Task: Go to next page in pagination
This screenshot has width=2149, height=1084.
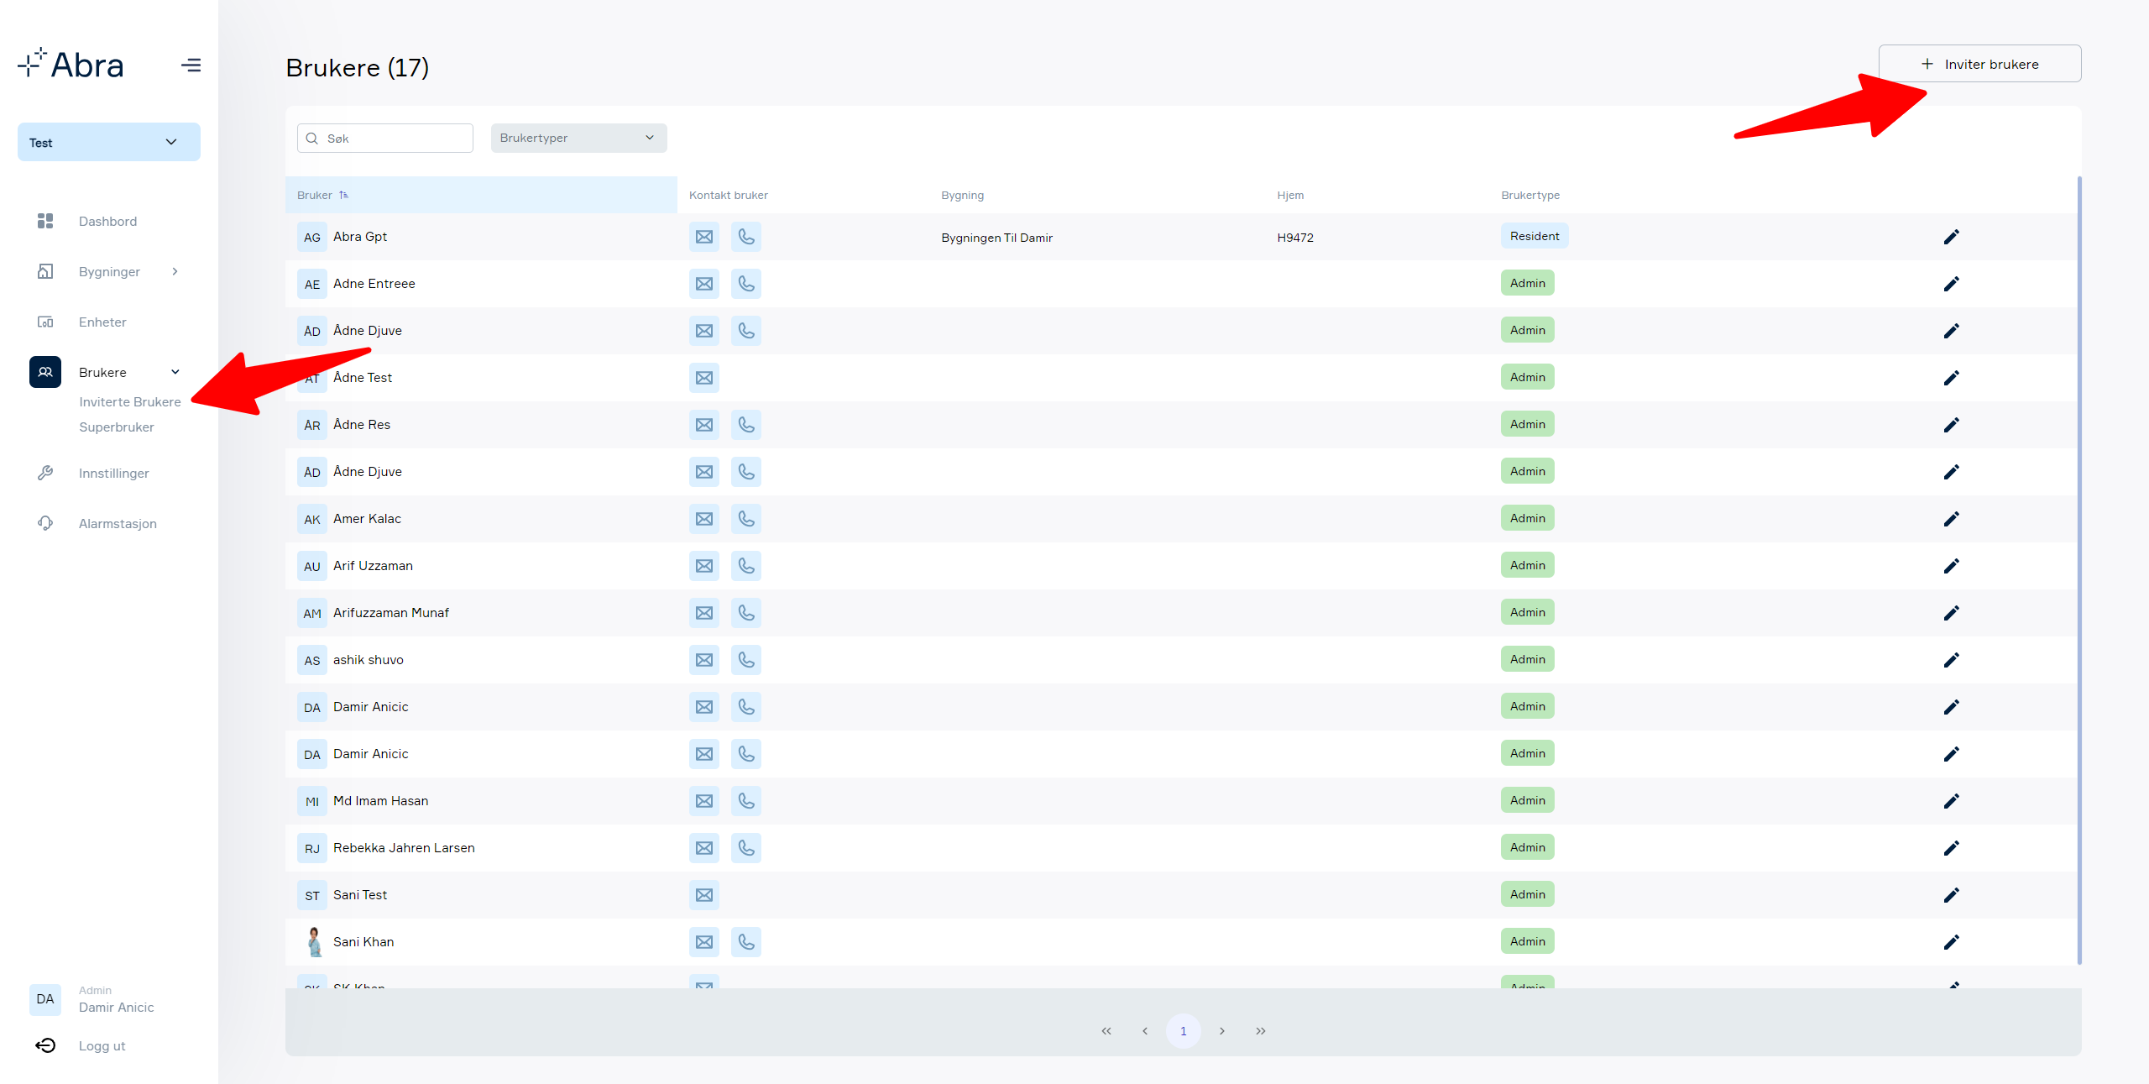Action: coord(1222,1031)
